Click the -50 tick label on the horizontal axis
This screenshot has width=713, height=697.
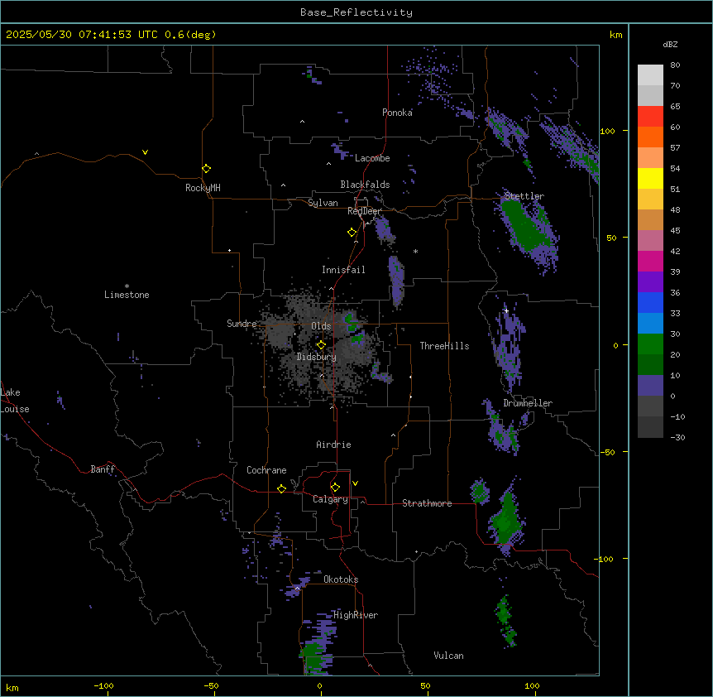211,685
